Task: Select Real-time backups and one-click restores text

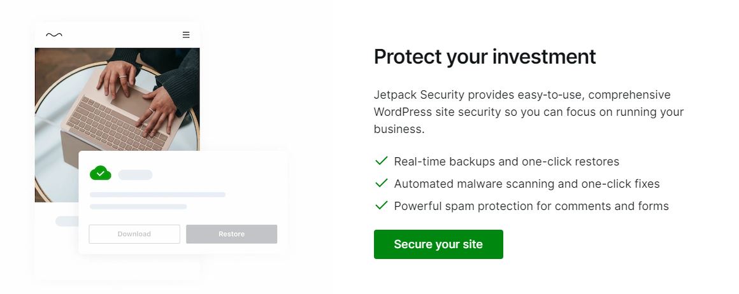Action: pos(506,162)
